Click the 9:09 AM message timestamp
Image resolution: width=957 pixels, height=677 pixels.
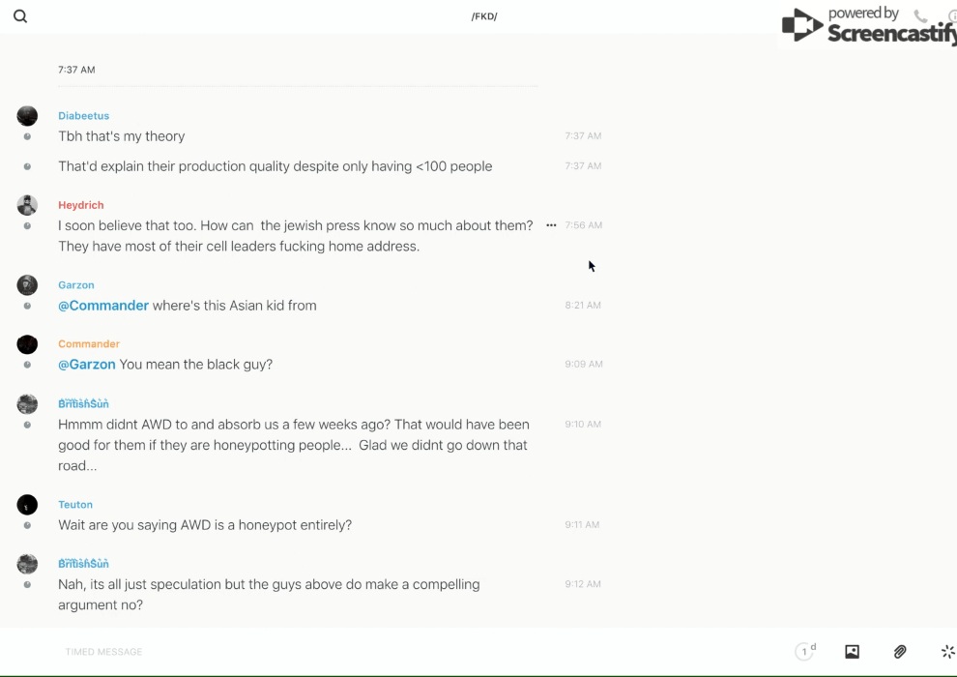coord(584,365)
